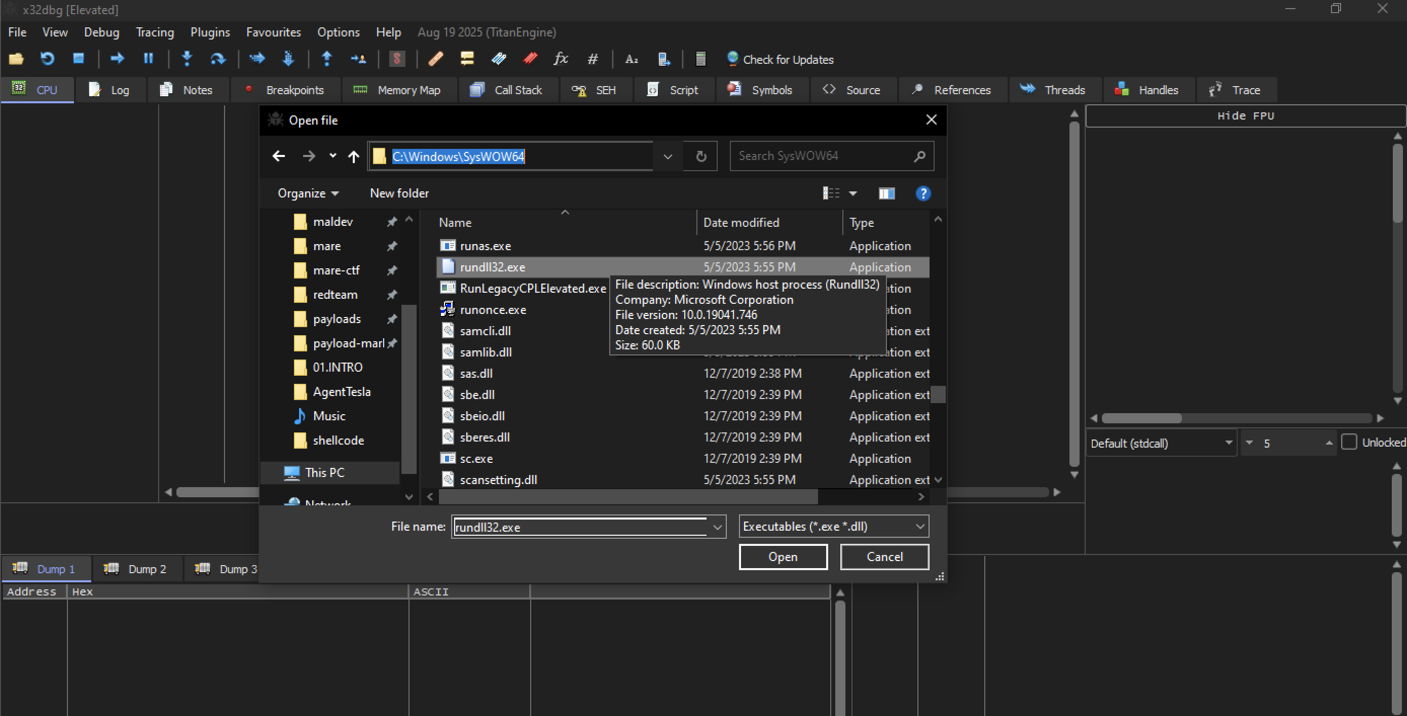Click Check for Updates in toolbar

(780, 59)
